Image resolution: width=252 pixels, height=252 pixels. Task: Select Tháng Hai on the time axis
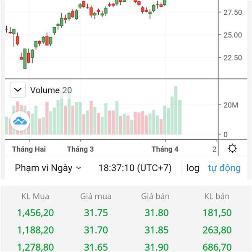tap(29, 149)
